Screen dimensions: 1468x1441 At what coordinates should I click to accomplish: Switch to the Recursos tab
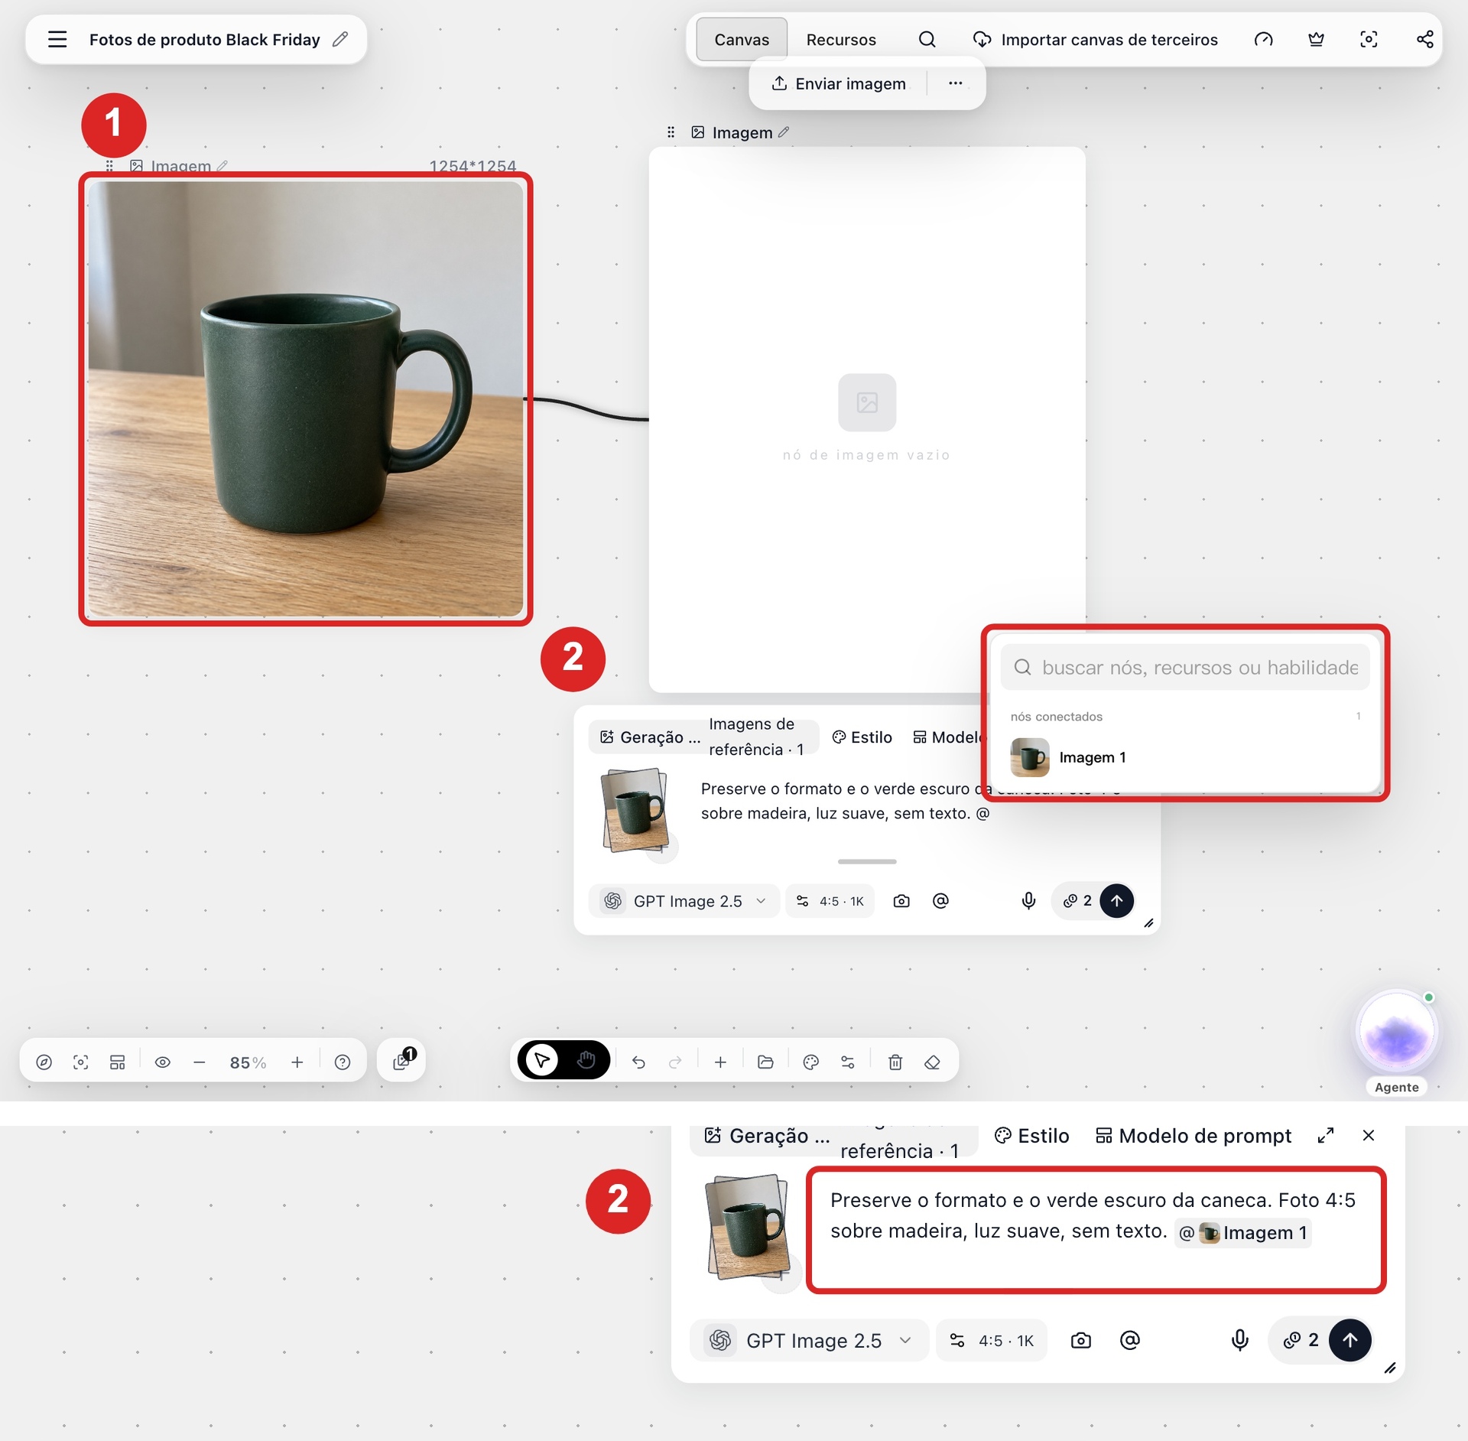coord(840,39)
